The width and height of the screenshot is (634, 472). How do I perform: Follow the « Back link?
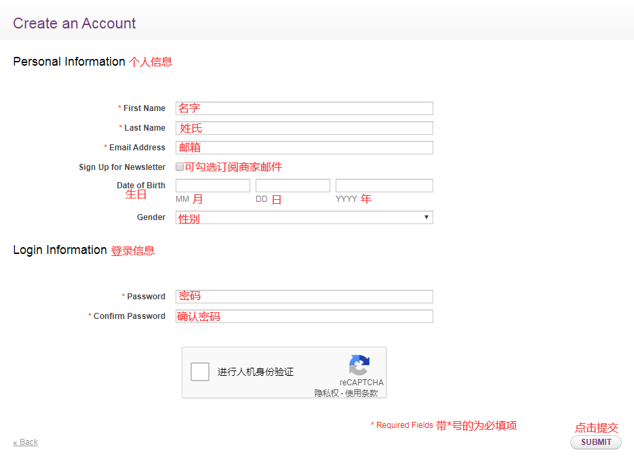click(26, 442)
